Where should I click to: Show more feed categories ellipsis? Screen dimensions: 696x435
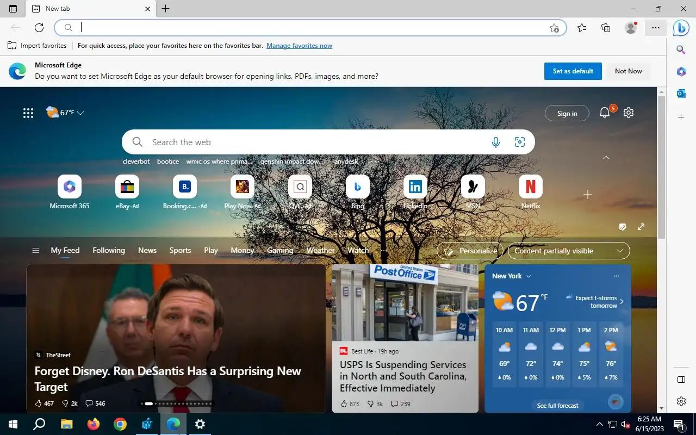point(383,250)
